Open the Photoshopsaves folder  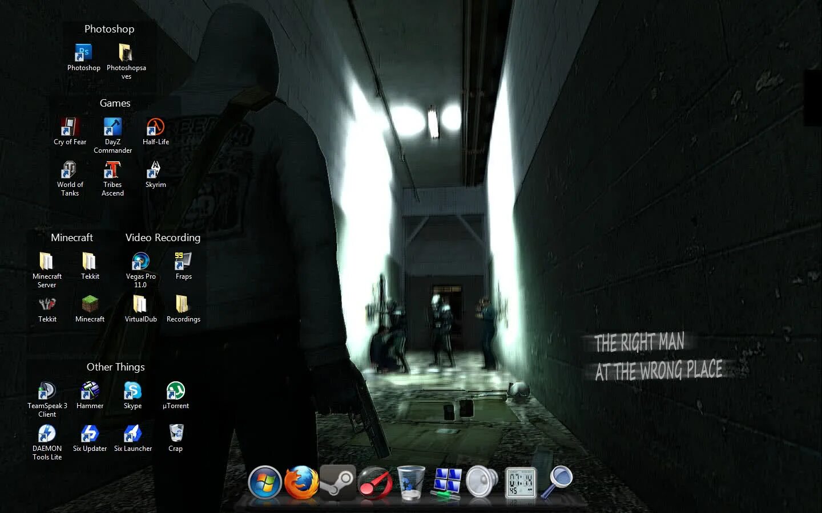126,53
